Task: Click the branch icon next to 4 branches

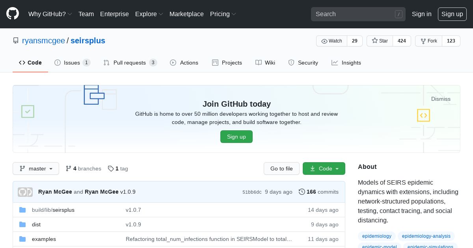Action: pyautogui.click(x=69, y=168)
